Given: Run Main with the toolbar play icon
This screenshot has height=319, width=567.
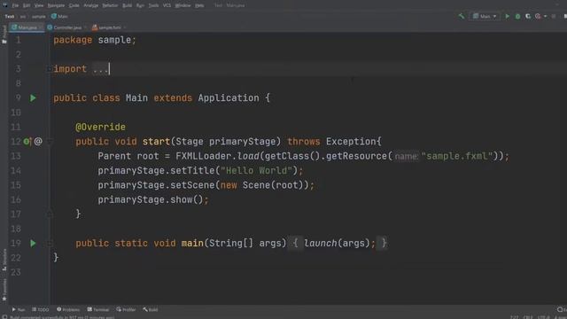Looking at the screenshot, I should click(x=508, y=16).
